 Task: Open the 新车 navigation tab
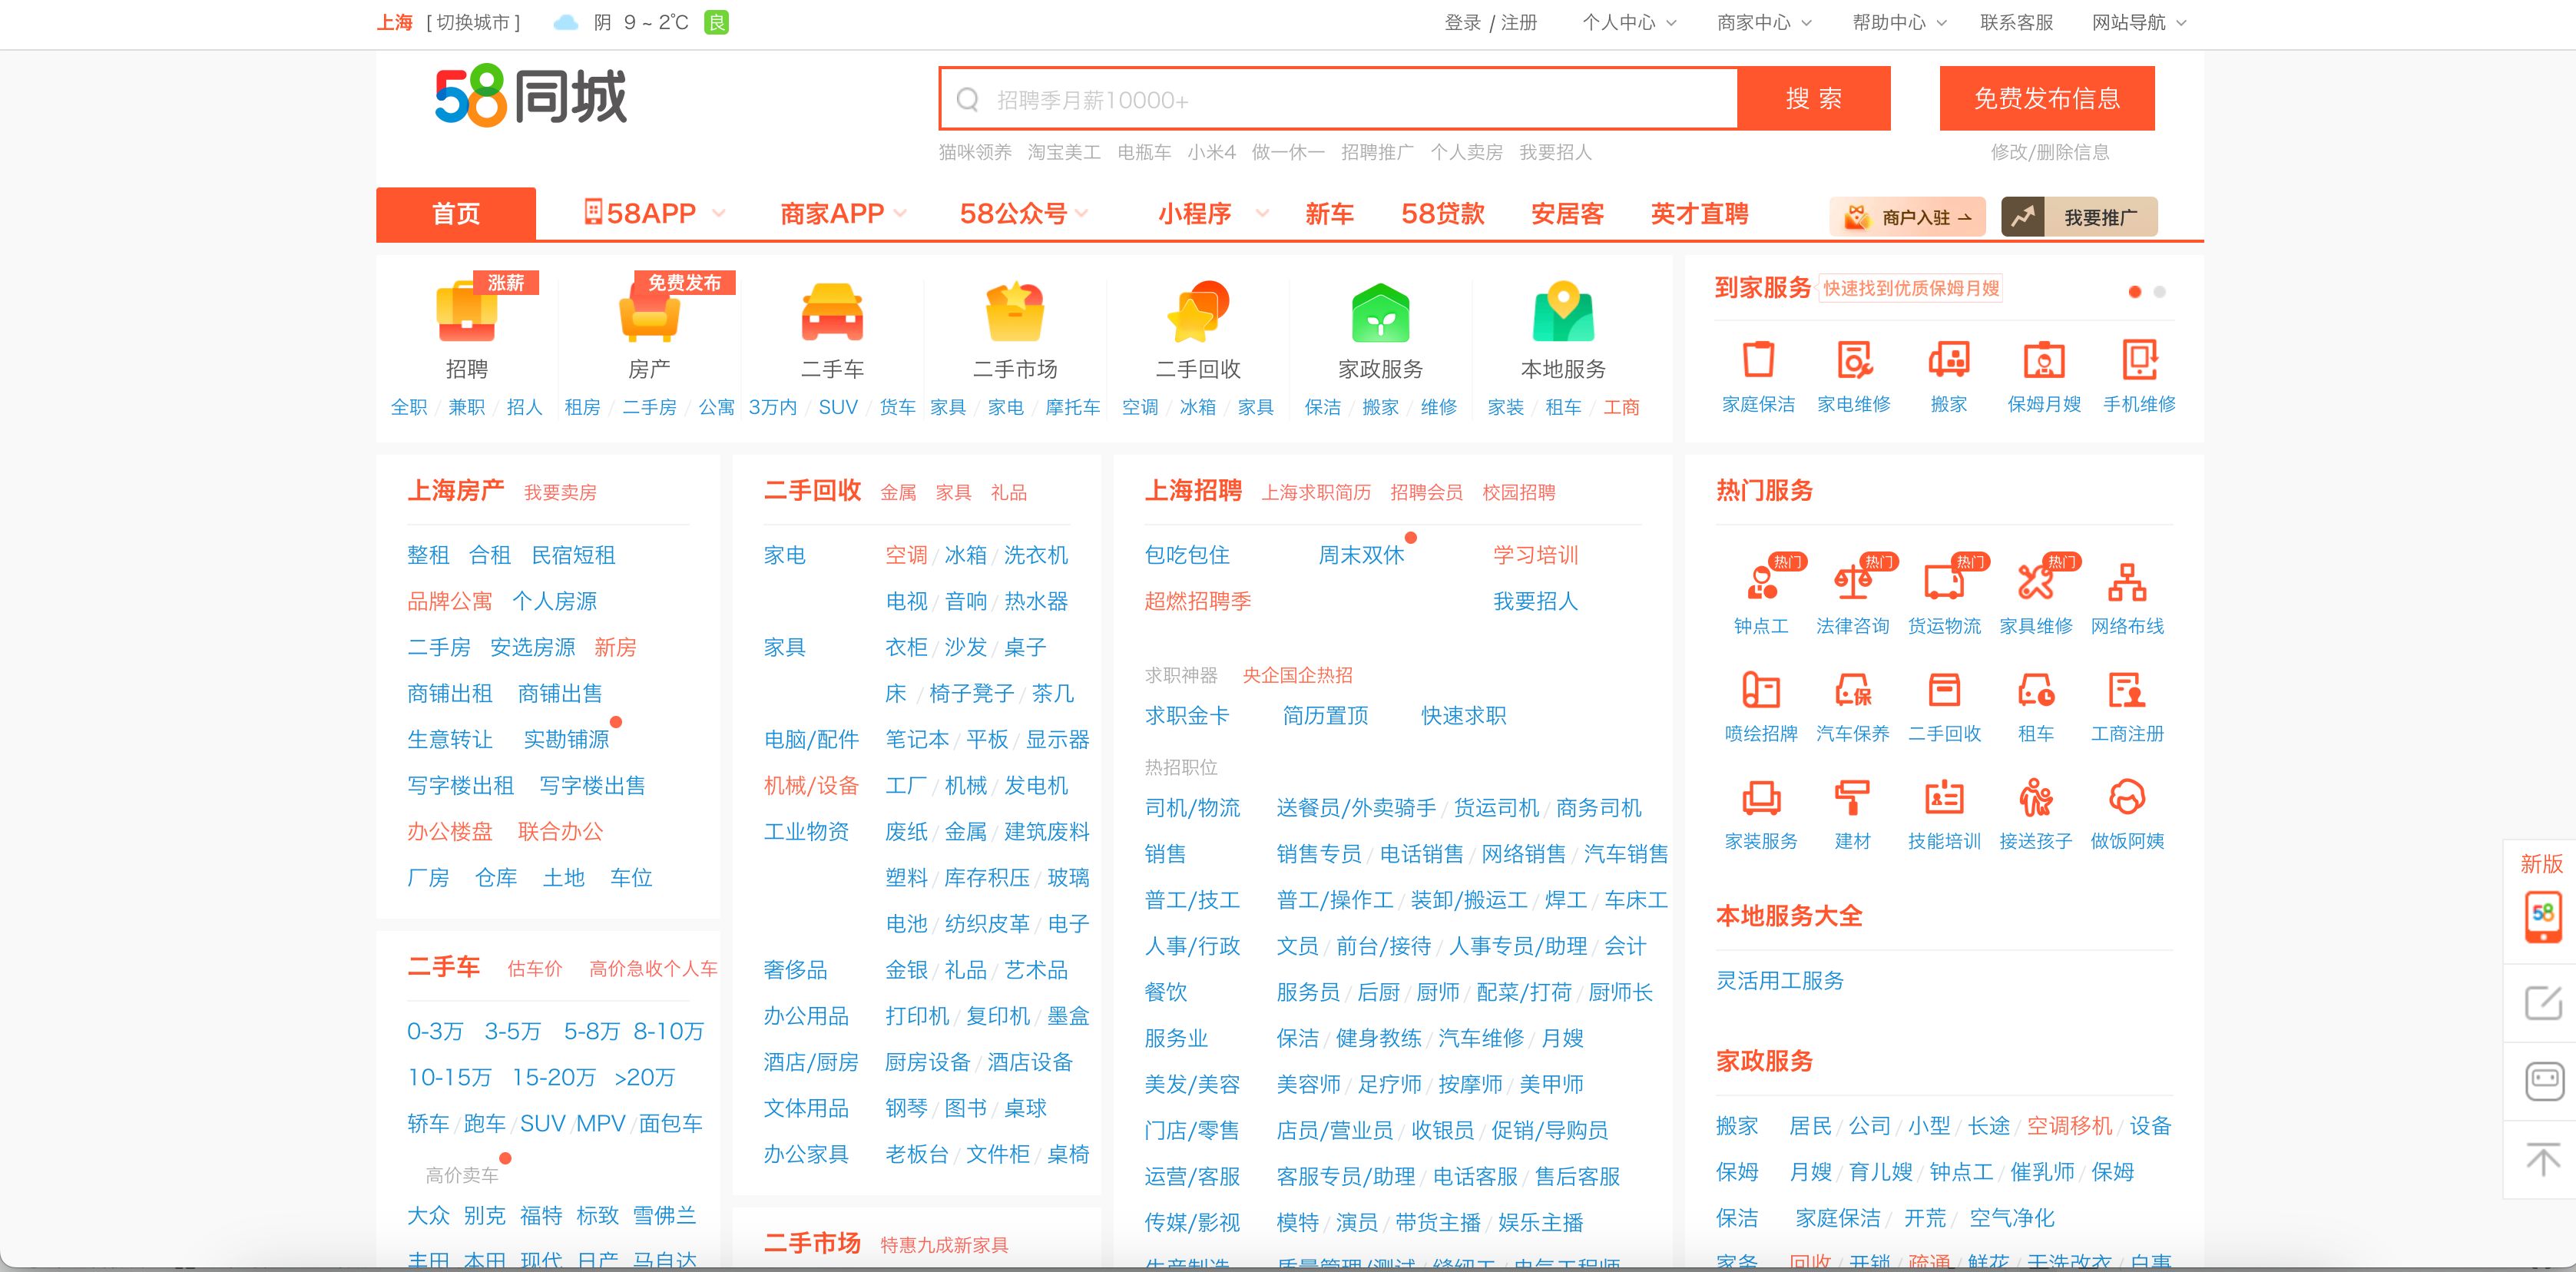(x=1329, y=213)
